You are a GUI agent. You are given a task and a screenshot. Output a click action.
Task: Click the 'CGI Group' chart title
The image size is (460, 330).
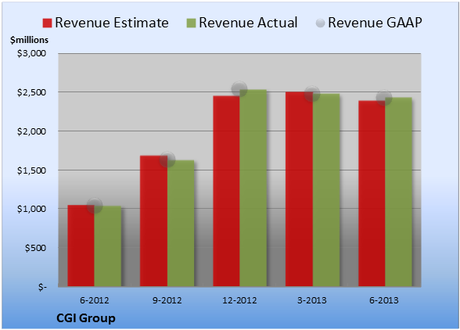[86, 318]
